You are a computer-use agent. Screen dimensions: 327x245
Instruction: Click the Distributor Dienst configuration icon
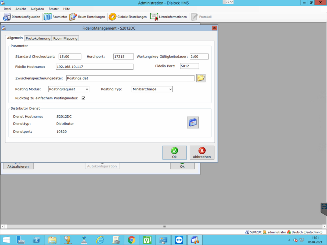(x=193, y=123)
